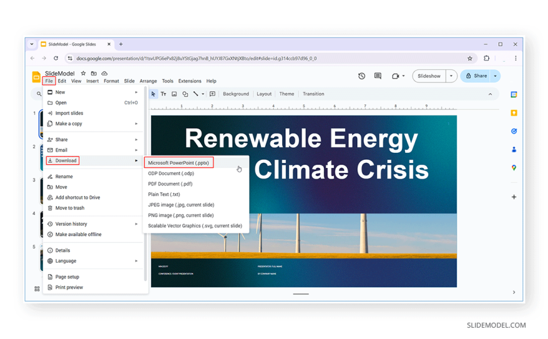This screenshot has width=548, height=339.
Task: Check cloud document status icon
Action: [x=104, y=74]
